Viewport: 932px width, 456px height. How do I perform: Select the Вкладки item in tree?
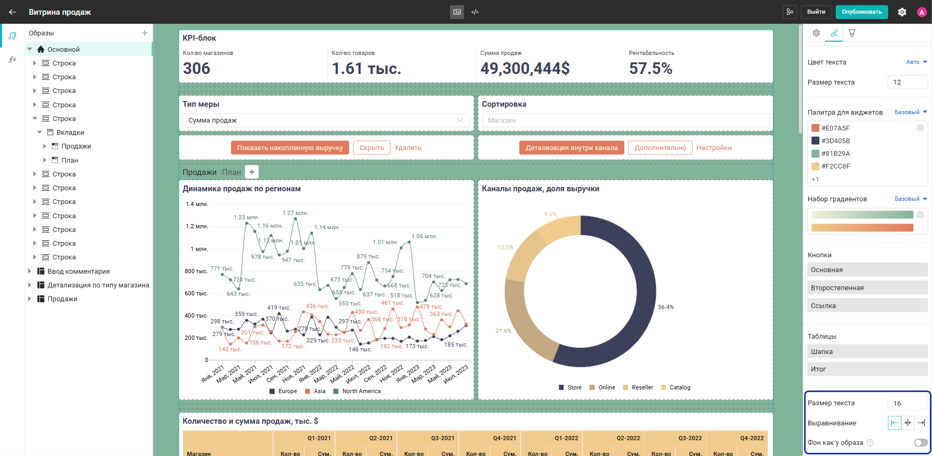70,133
